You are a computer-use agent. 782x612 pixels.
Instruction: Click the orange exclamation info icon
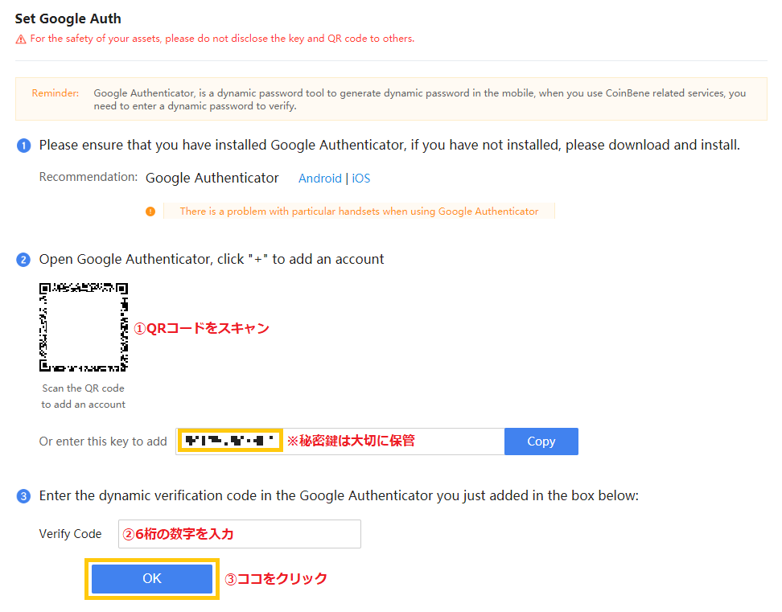(x=150, y=212)
